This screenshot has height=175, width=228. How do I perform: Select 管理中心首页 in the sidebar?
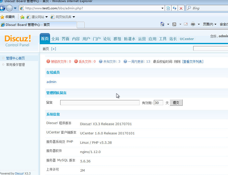tap(15, 58)
